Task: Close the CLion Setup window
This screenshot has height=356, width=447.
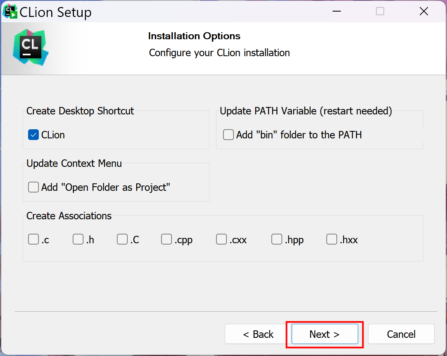Action: point(424,12)
